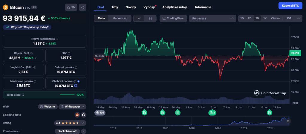
Task: Add Bitcoin to watchlist via star button
Action: click(x=71, y=7)
